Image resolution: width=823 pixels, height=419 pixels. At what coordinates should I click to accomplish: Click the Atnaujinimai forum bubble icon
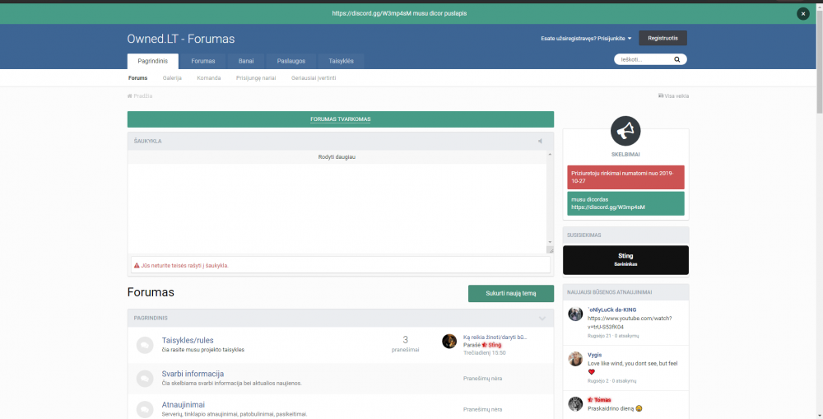point(145,409)
